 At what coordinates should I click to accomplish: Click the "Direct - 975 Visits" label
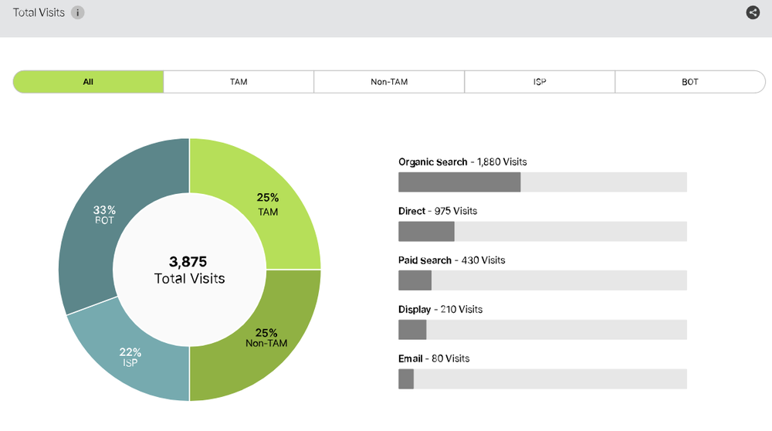[x=438, y=211]
